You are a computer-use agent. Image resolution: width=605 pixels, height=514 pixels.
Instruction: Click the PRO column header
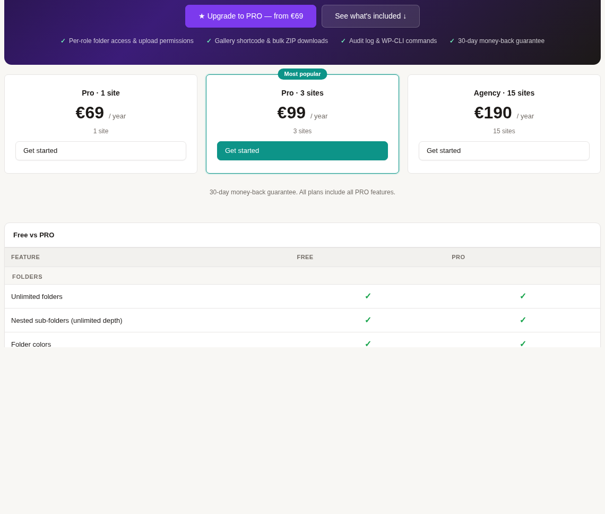pyautogui.click(x=458, y=257)
